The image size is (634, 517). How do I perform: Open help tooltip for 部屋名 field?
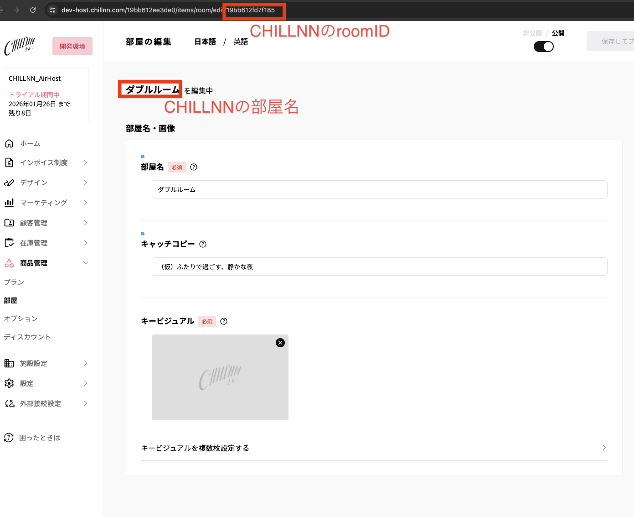(x=194, y=167)
